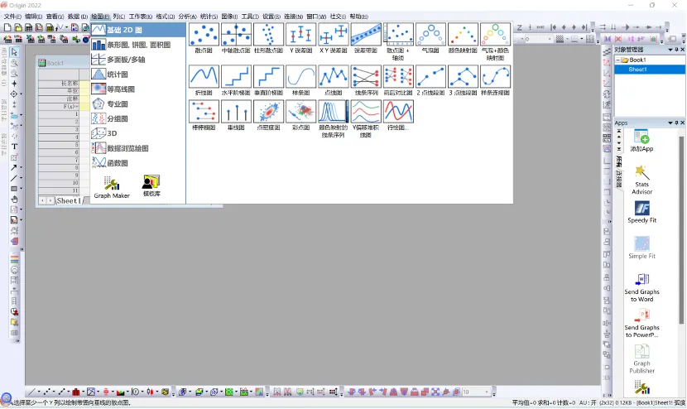
Task: Collapse the Book1 folder in object manager
Action: [617, 60]
